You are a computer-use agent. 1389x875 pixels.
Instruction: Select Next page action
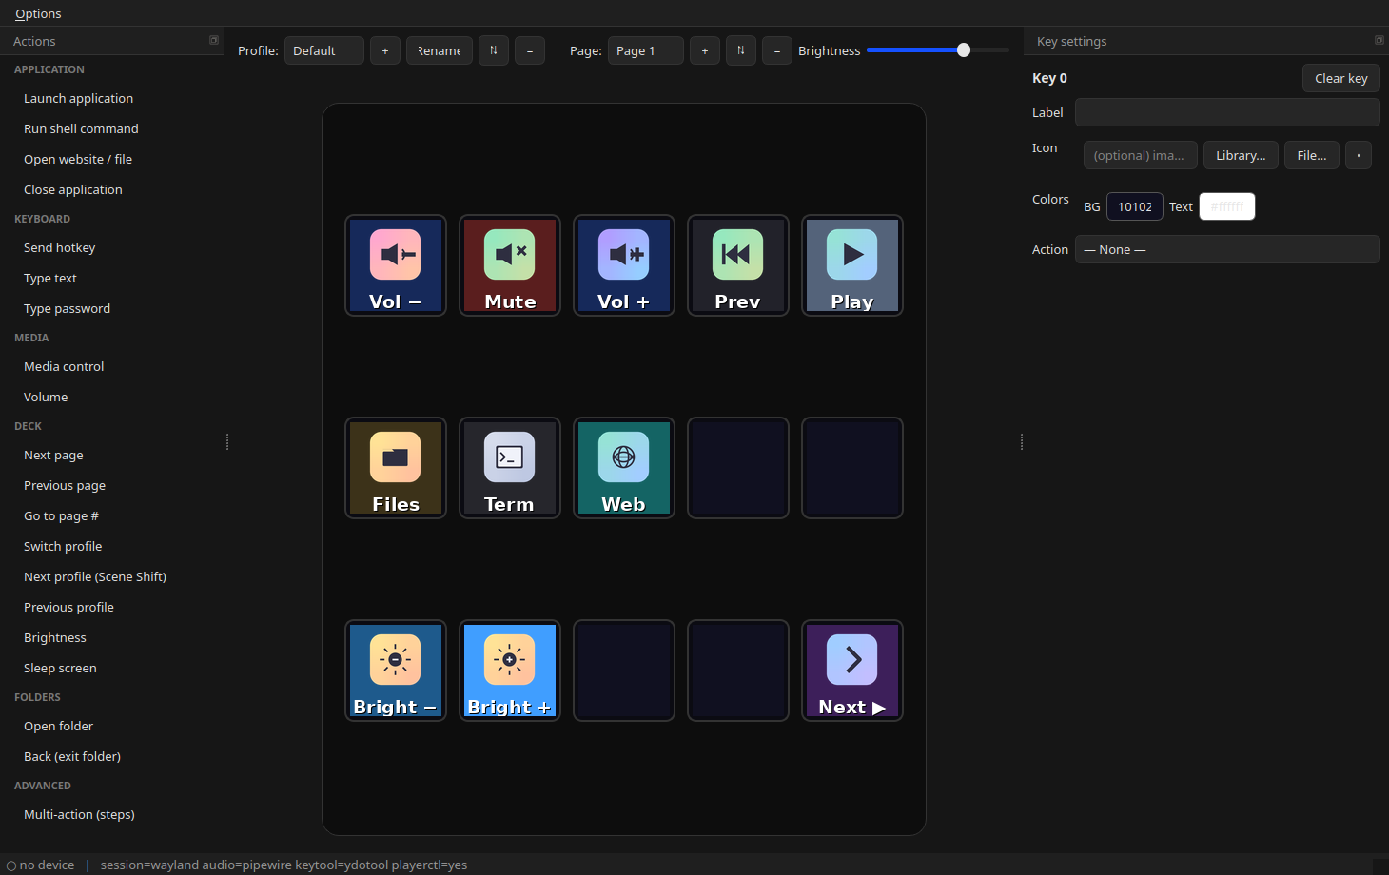tap(112, 455)
